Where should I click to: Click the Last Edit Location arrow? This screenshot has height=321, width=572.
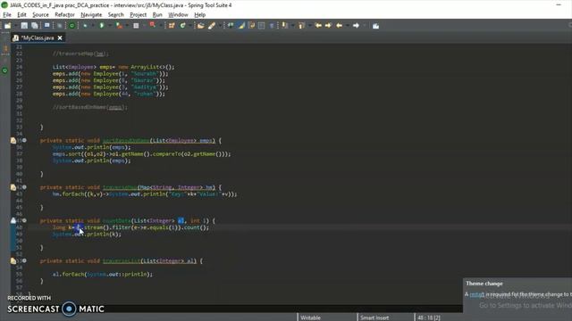click(318, 26)
